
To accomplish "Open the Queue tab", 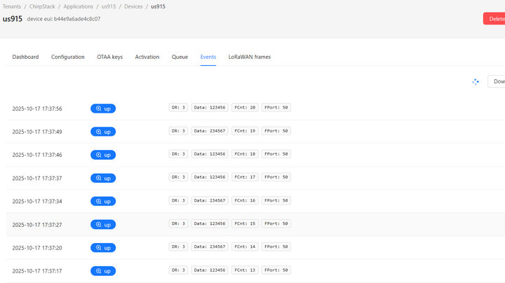I will (180, 57).
